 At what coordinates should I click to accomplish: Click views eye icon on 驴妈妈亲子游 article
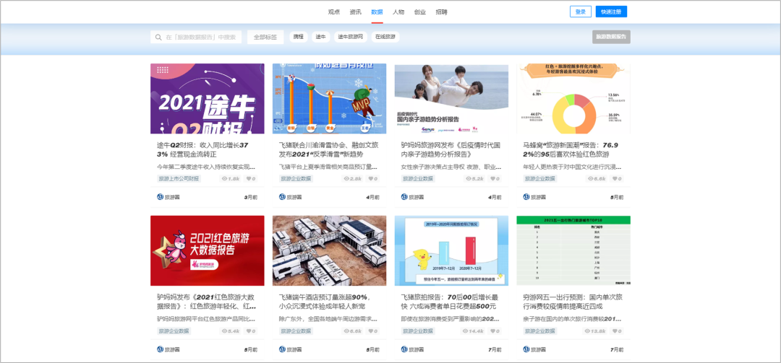point(469,178)
